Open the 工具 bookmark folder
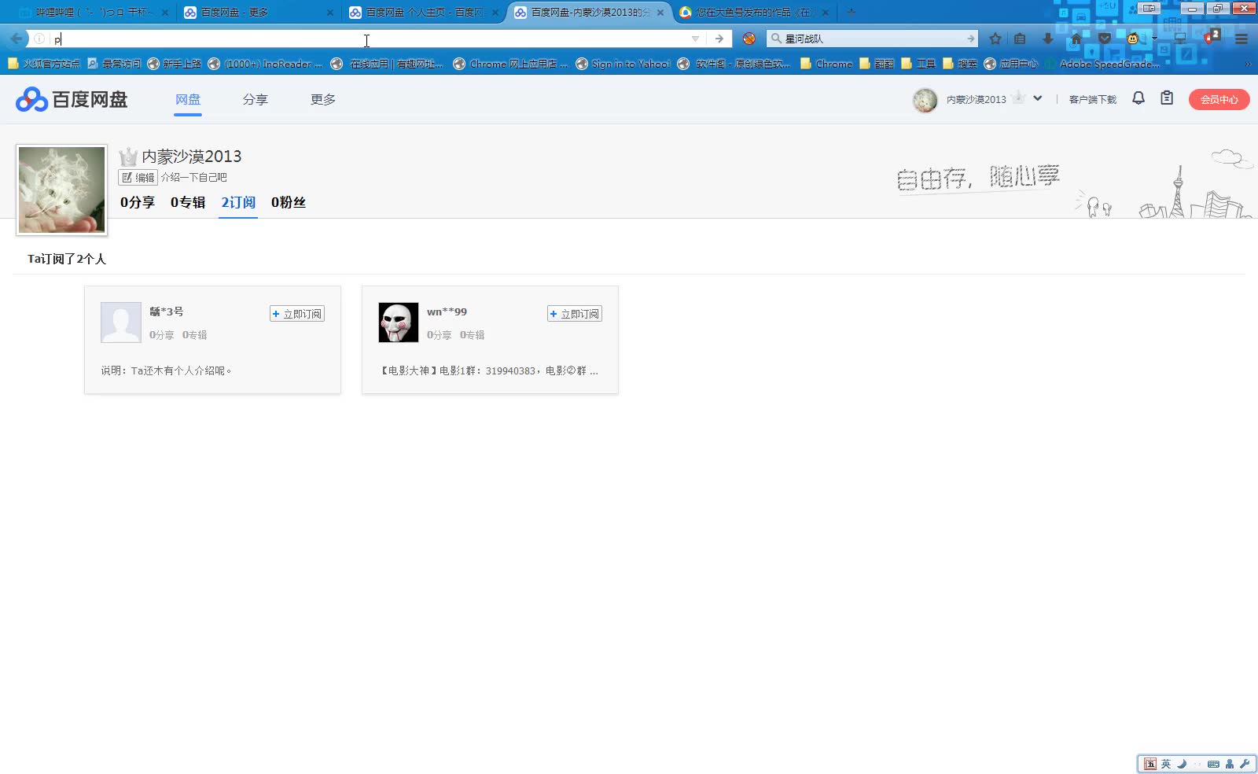1258x774 pixels. click(x=918, y=64)
